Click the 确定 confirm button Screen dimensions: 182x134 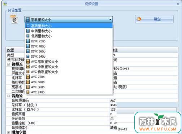pyautogui.click(x=154, y=19)
